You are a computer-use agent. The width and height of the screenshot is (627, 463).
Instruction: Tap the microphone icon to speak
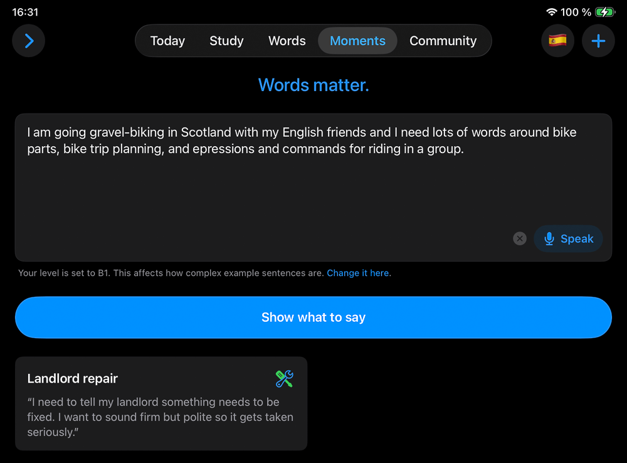550,238
